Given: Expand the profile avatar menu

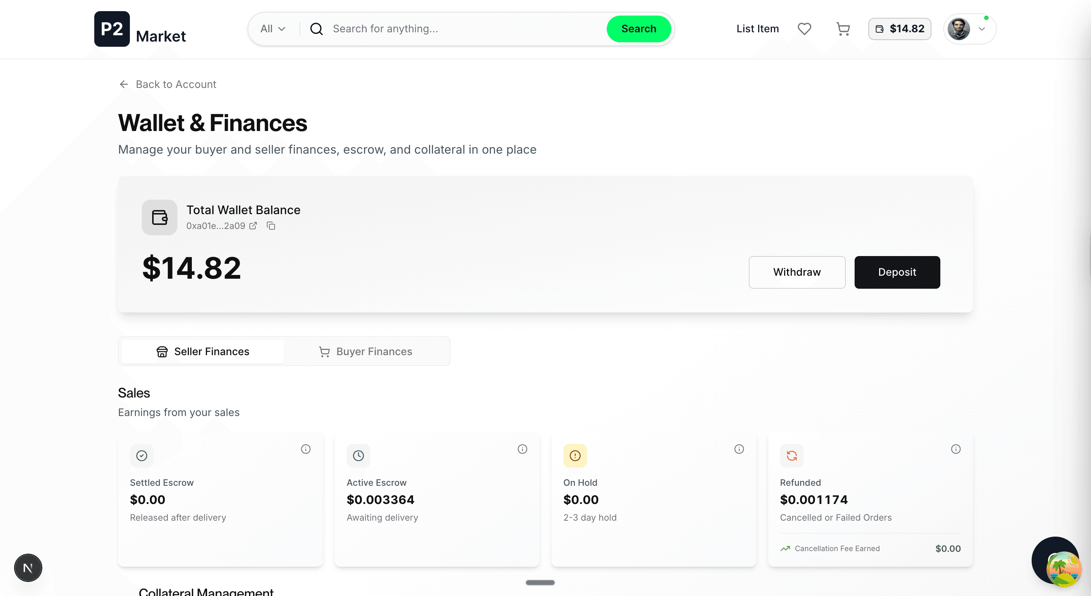Looking at the screenshot, I should [969, 29].
